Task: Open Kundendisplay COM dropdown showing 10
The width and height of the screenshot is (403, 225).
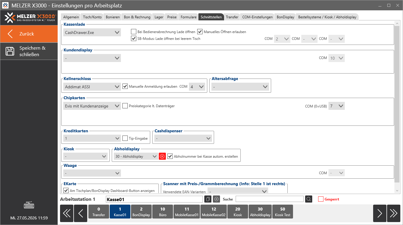Action: (336, 58)
